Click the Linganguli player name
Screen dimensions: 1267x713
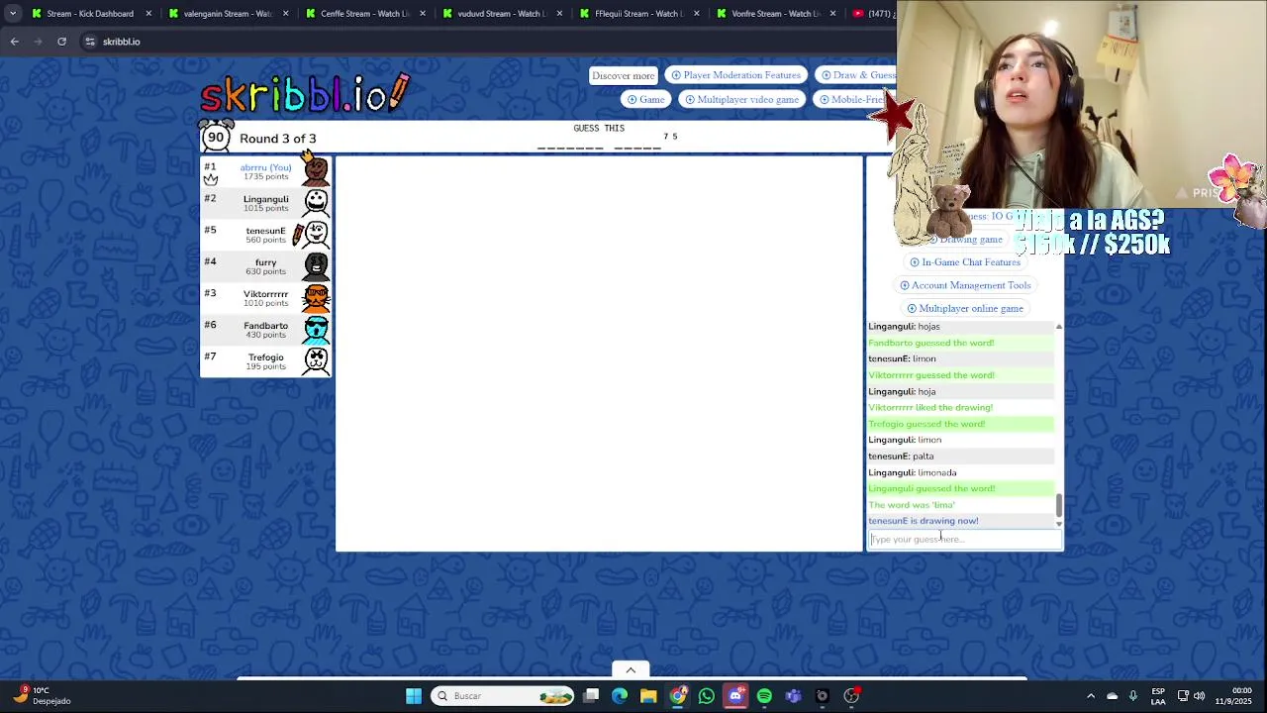(265, 199)
